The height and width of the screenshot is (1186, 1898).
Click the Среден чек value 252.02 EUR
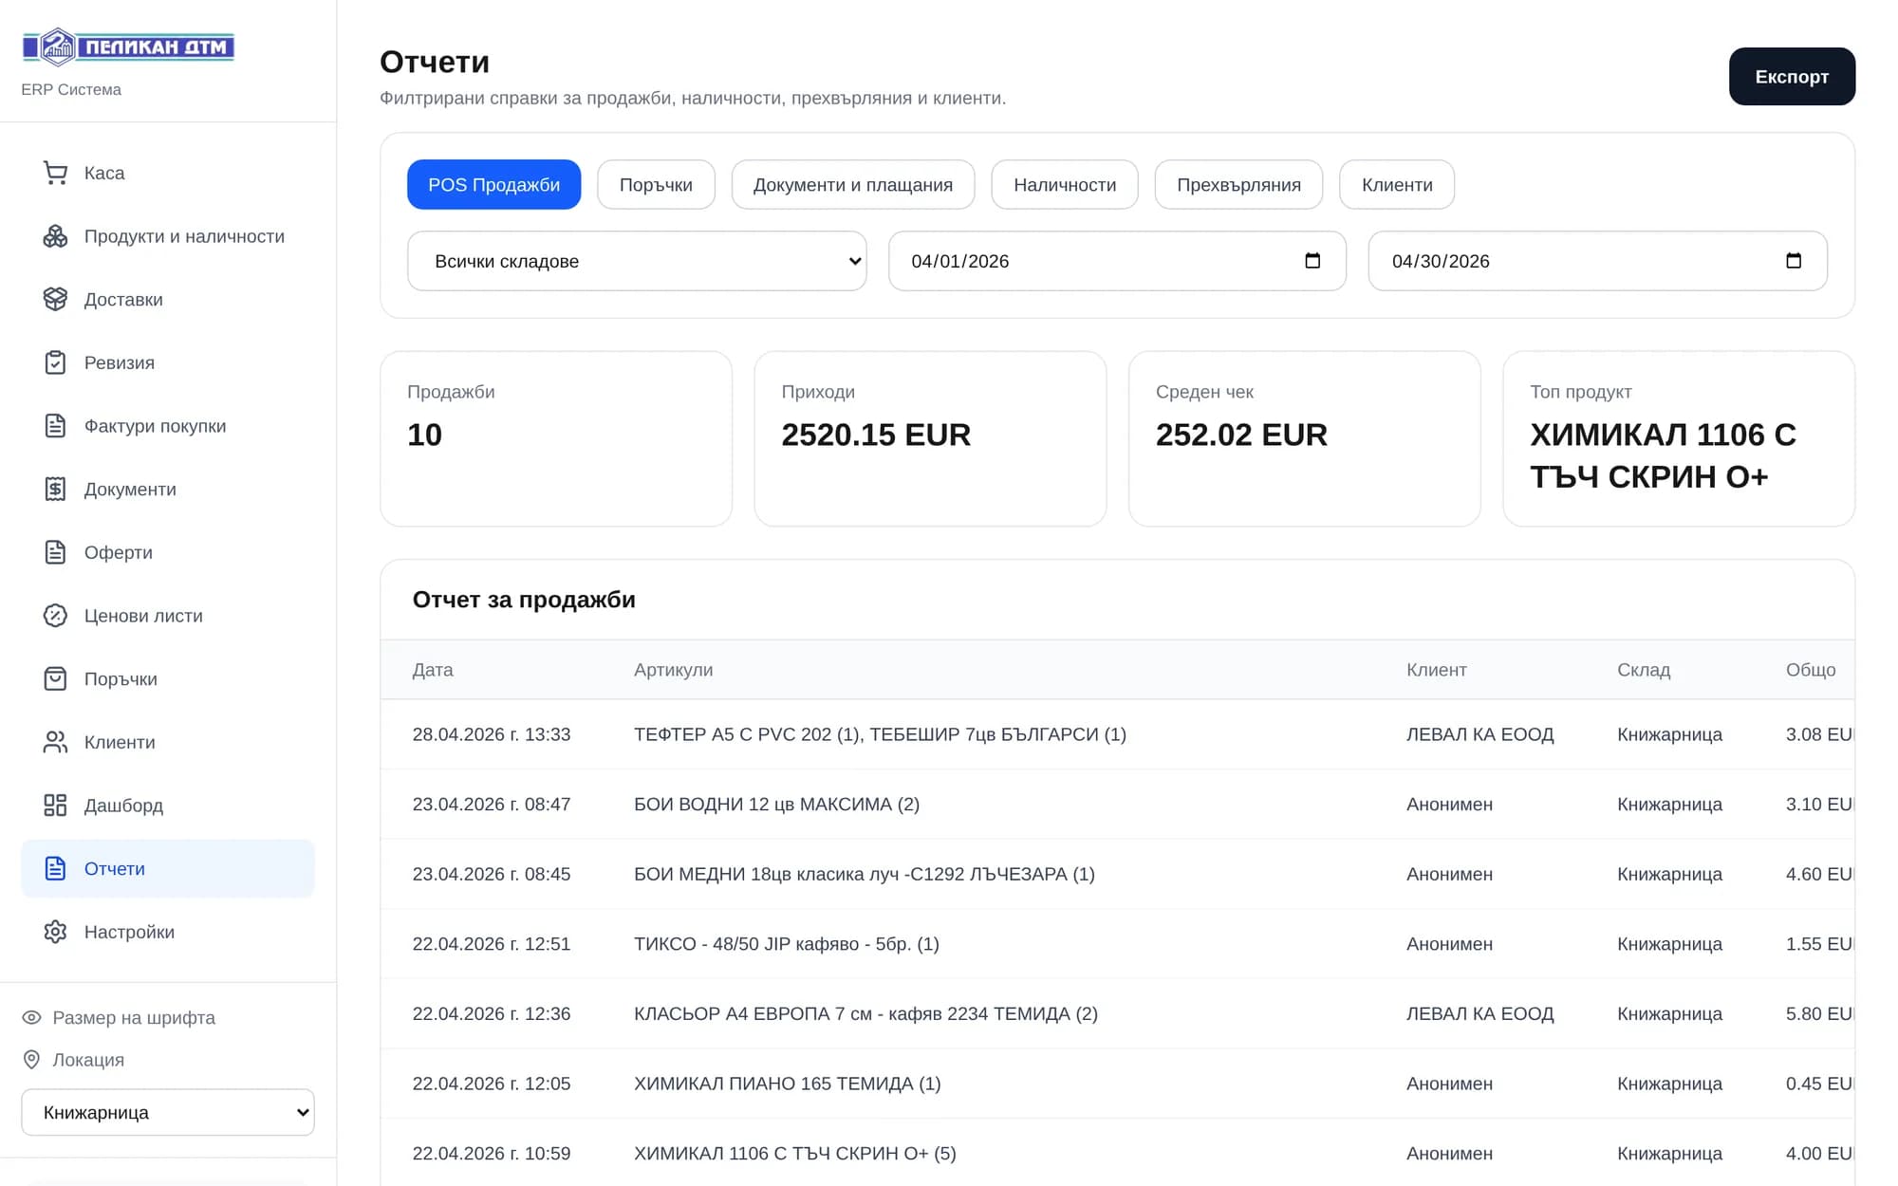(x=1241, y=435)
